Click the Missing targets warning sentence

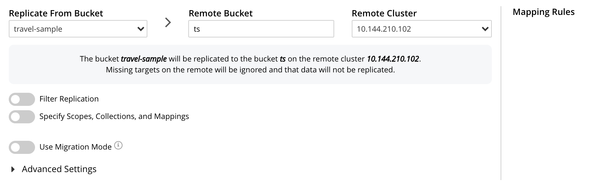(250, 70)
